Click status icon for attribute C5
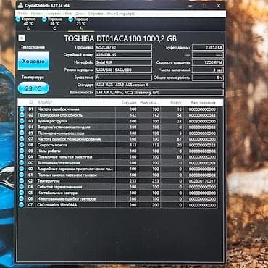This screenshot has width=268, height=268. click(x=22, y=193)
